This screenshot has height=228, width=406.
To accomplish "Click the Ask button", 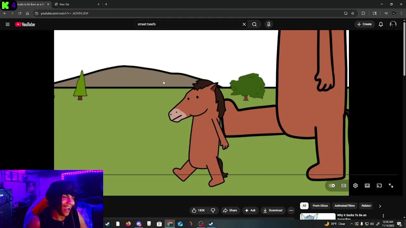I will point(250,210).
